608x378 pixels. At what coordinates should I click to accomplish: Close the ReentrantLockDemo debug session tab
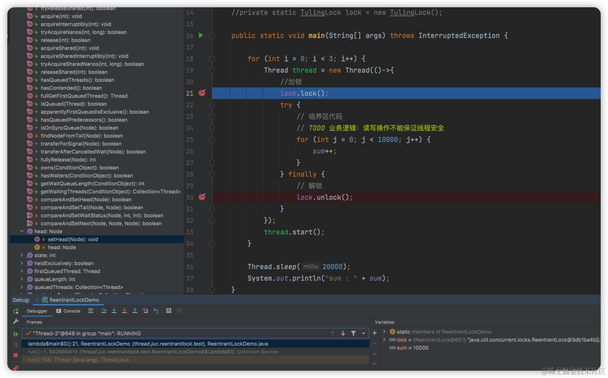37,300
